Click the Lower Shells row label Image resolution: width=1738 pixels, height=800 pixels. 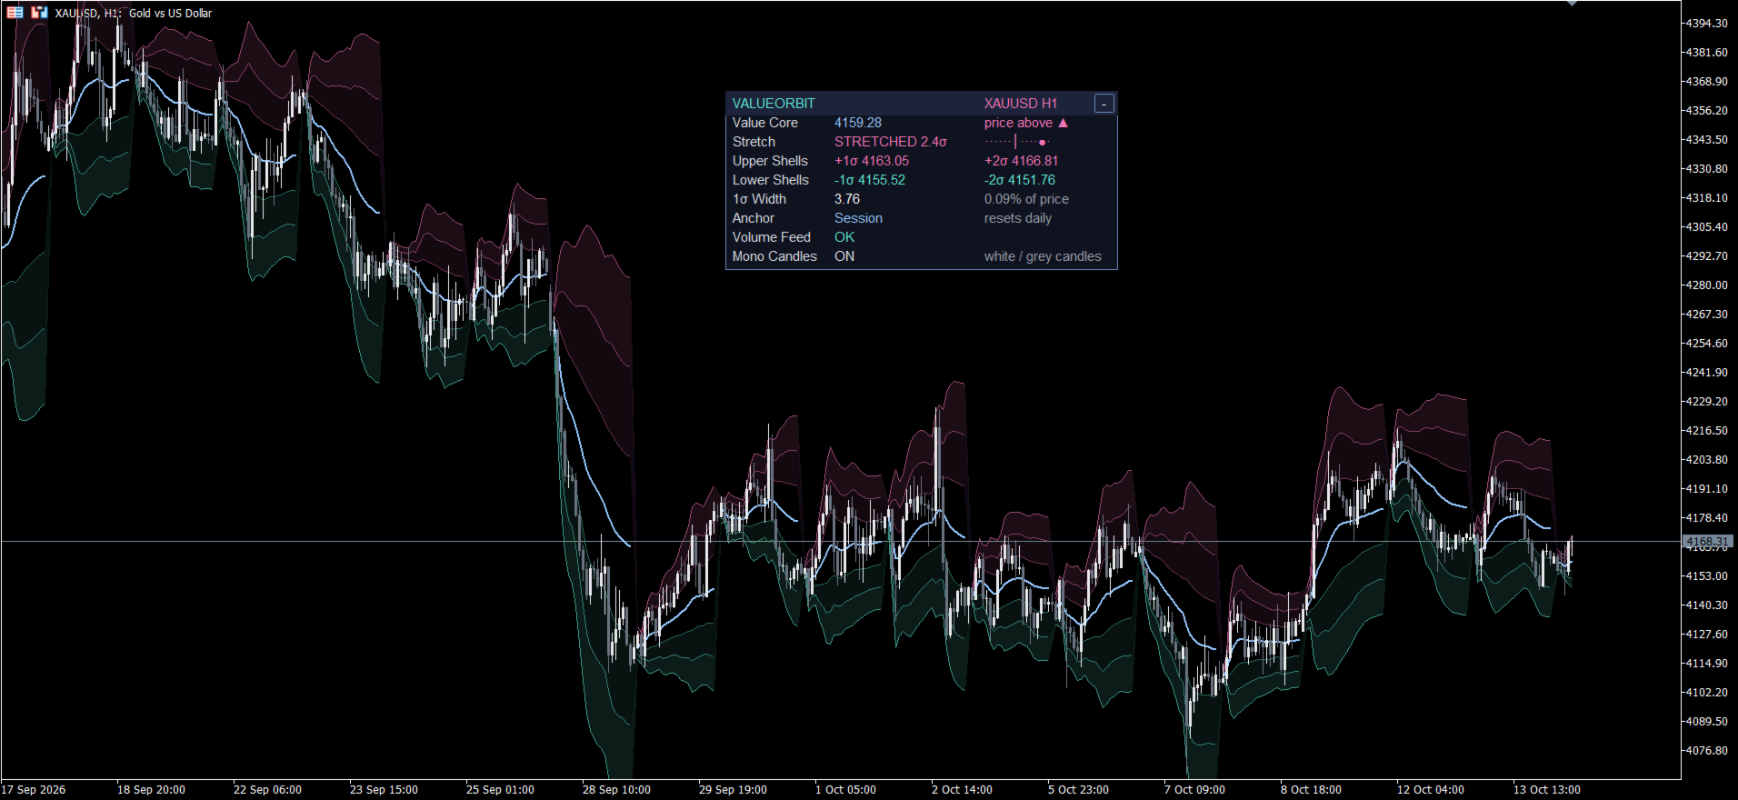[771, 180]
